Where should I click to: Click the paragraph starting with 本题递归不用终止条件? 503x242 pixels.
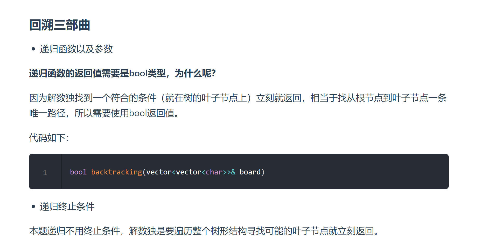[x=204, y=231]
